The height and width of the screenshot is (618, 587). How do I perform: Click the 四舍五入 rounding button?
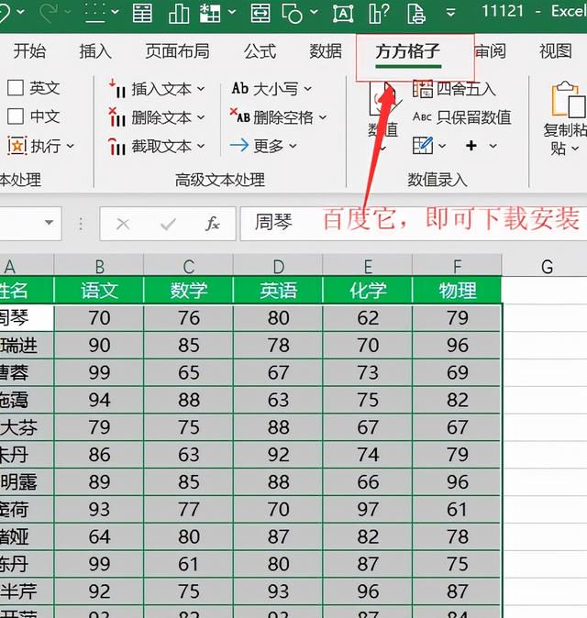[454, 89]
